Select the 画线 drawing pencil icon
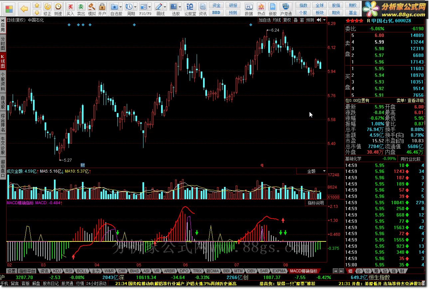The image size is (429, 289). (159, 7)
